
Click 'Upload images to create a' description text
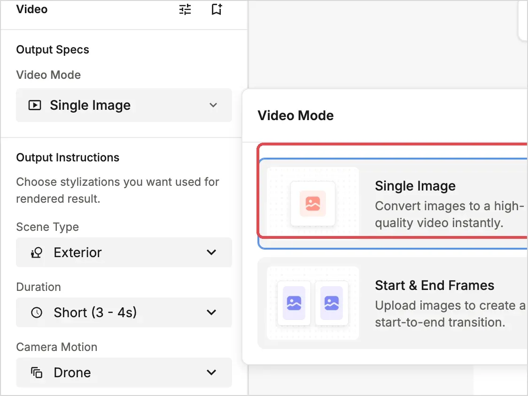click(450, 314)
